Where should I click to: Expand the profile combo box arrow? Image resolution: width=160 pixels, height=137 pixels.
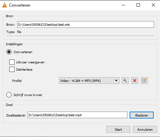116,81
